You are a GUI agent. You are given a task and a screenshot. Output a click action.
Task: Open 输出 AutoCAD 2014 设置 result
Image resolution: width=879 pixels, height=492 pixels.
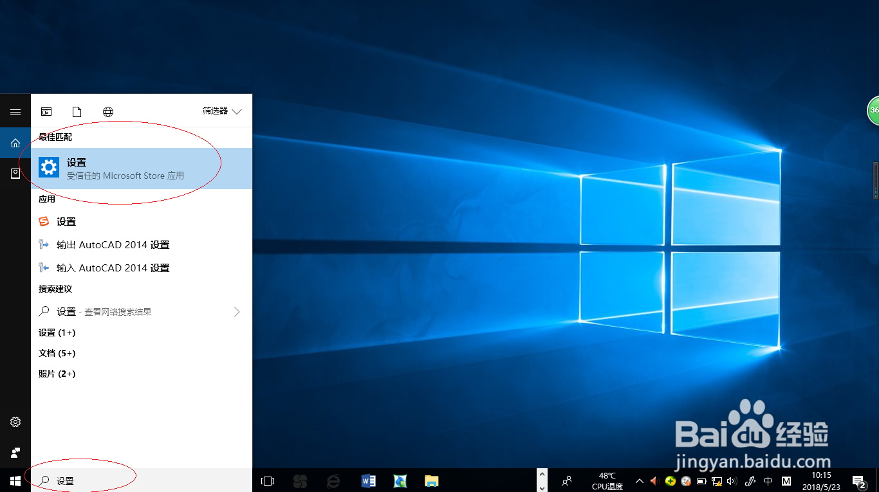pos(142,244)
